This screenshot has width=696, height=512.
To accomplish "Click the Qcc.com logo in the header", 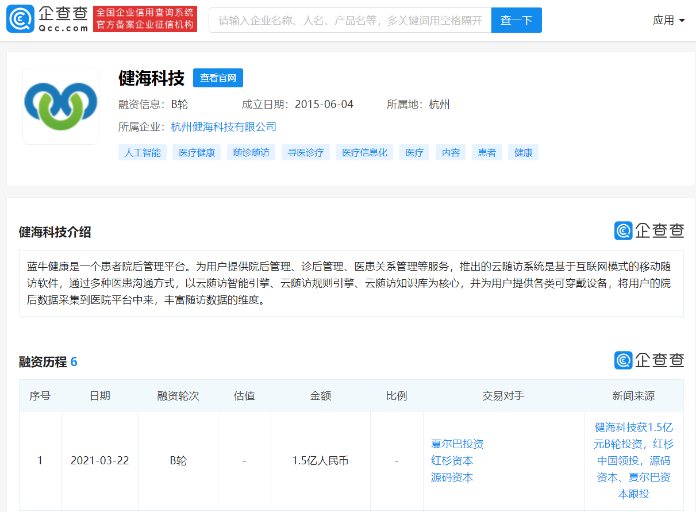I will 47,19.
